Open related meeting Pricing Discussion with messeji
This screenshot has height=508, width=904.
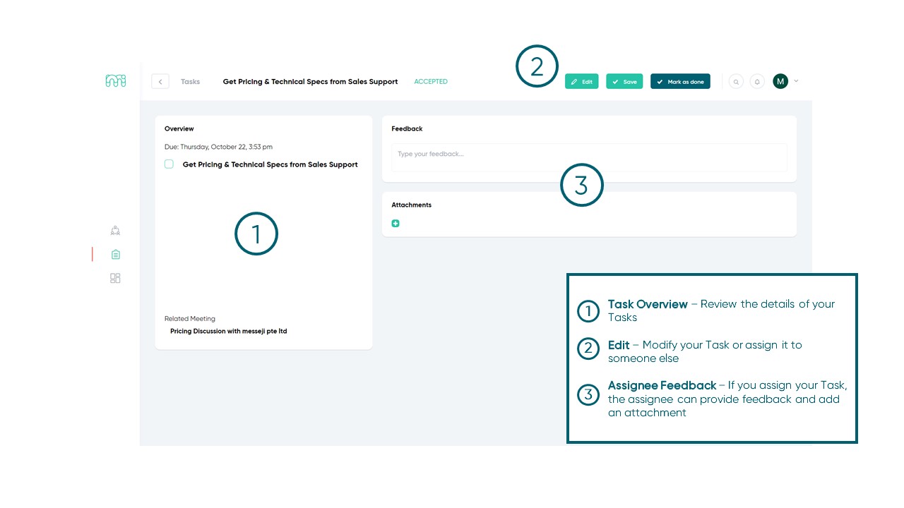(229, 331)
